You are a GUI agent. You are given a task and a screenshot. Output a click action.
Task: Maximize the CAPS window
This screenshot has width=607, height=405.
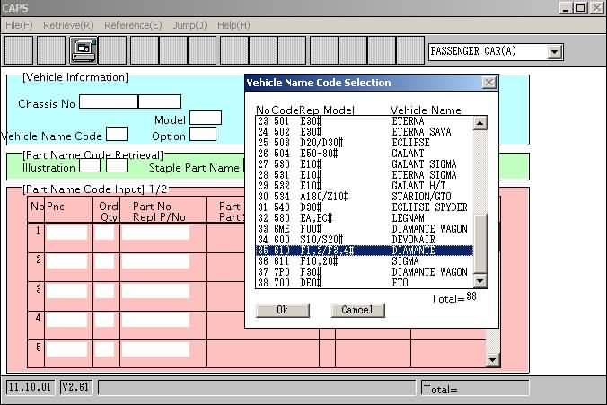pos(580,8)
